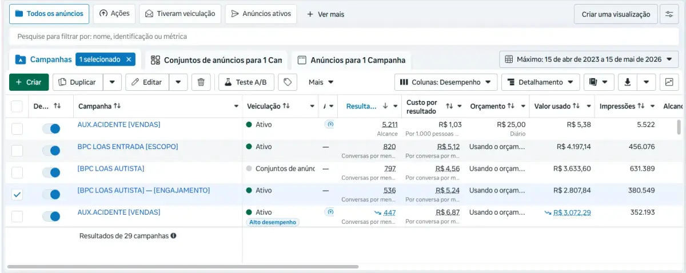Viewport: 686px width, 273px height.
Task: Click the R$ 3.072,29 value used
Action: [x=572, y=212]
